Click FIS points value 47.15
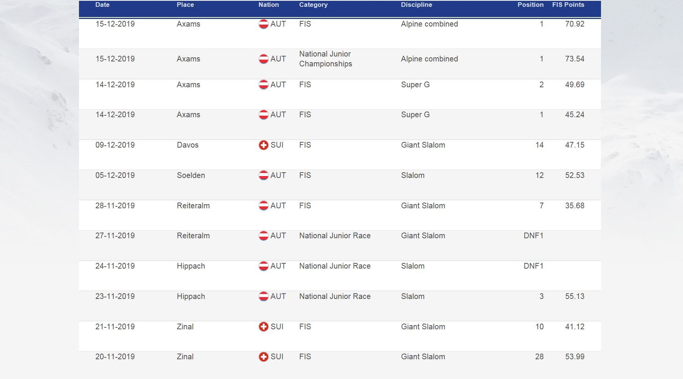 (574, 145)
